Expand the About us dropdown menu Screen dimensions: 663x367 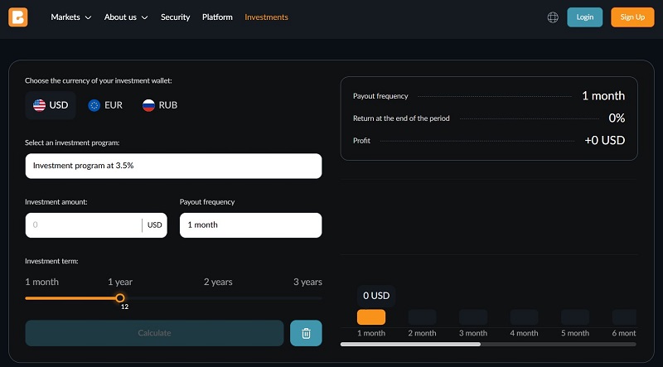(x=126, y=17)
